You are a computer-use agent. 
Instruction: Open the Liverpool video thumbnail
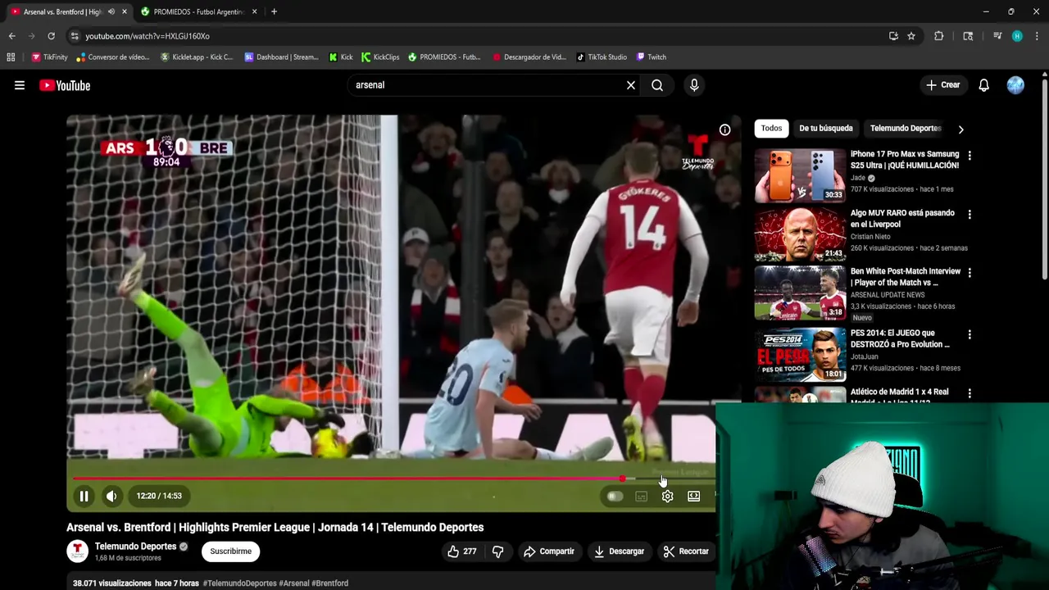tap(800, 234)
